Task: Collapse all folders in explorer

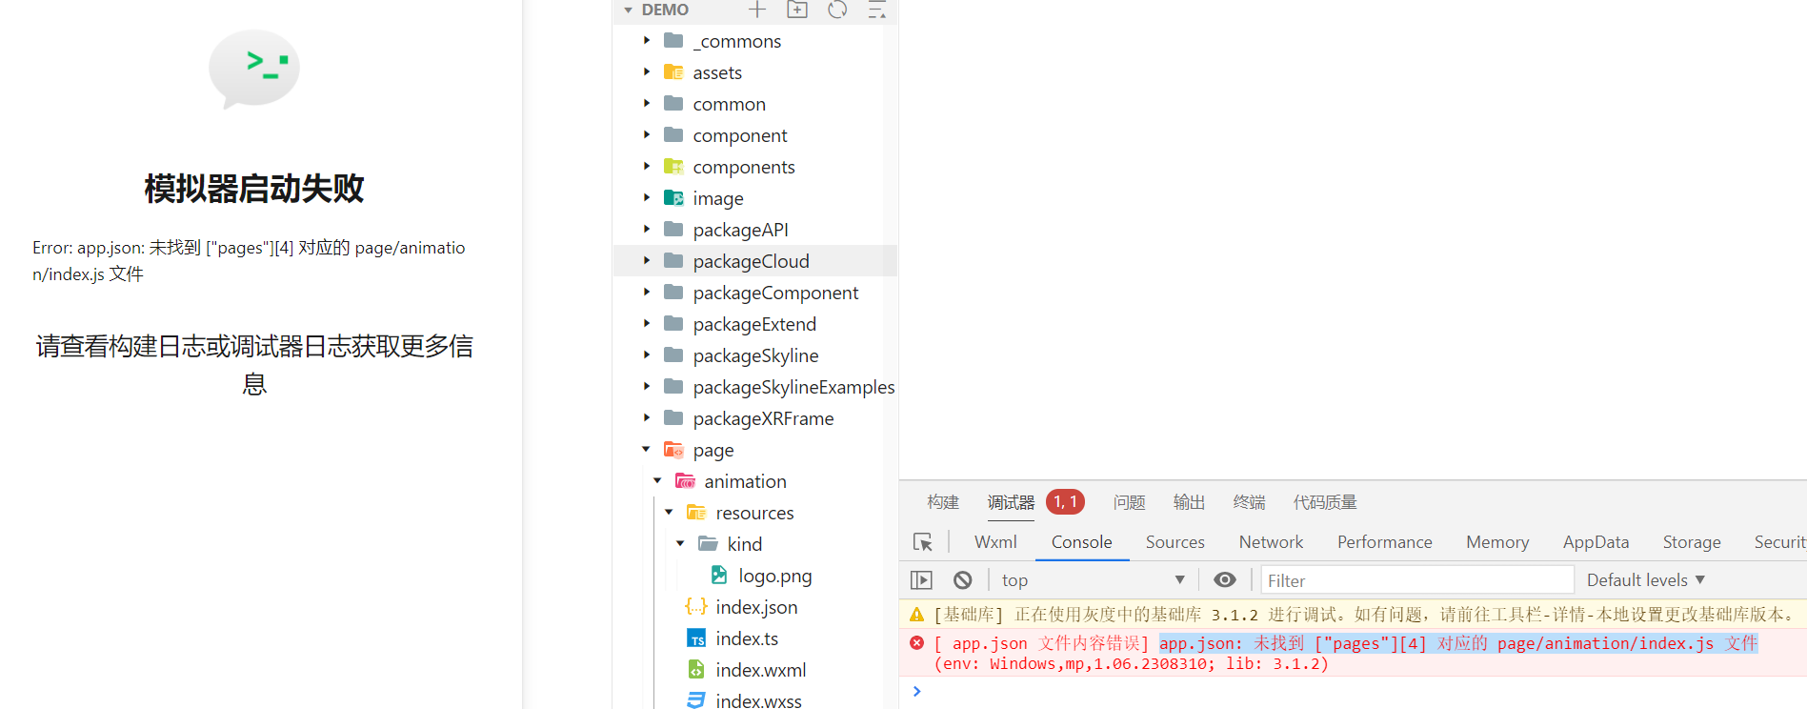Action: pos(877,10)
